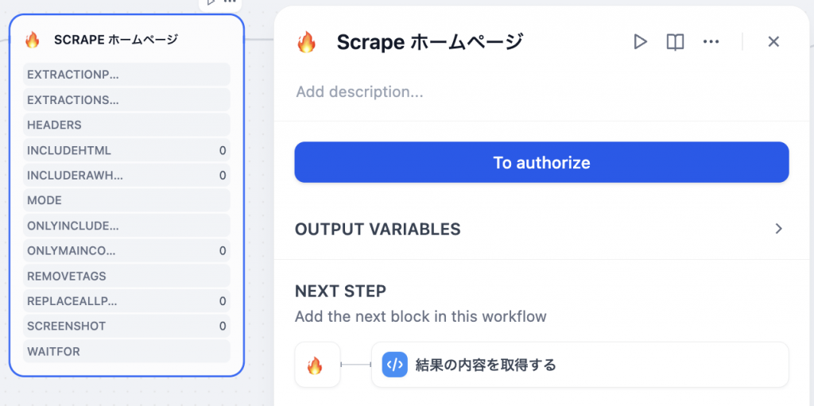This screenshot has height=406, width=814.
Task: Close the Scrape ホームページ panel
Action: tap(773, 41)
